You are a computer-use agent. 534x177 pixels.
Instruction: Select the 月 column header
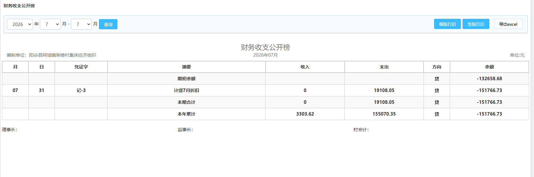15,67
